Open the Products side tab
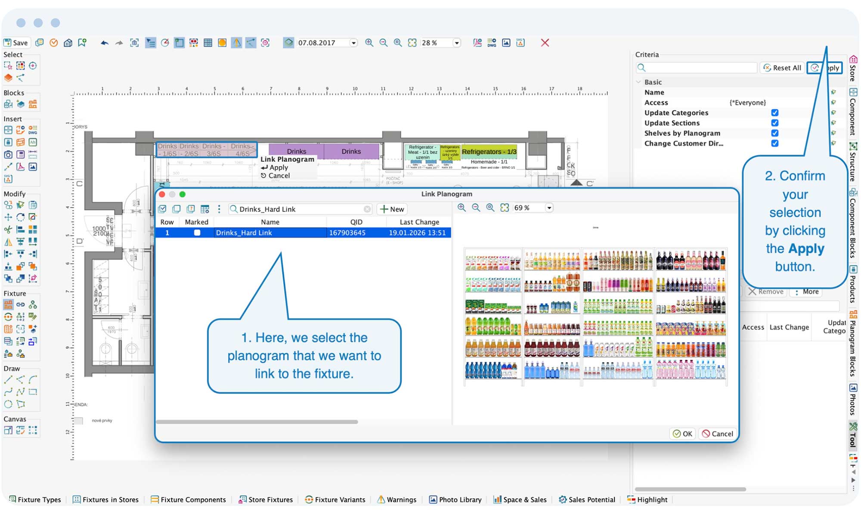The width and height of the screenshot is (861, 515). point(852,284)
